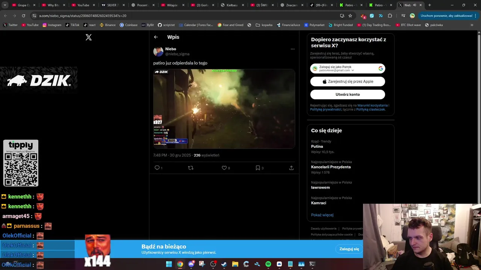Open Steam from the taskbar
Viewport: 481px width, 270px height.
coord(224,264)
